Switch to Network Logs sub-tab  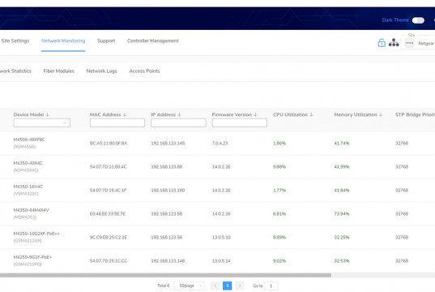click(101, 71)
